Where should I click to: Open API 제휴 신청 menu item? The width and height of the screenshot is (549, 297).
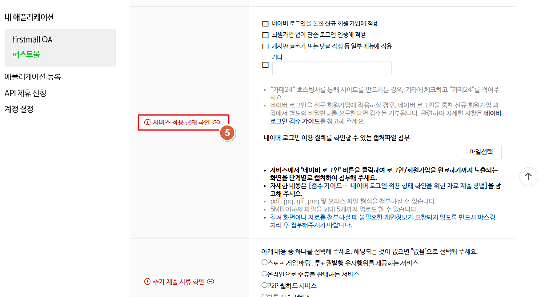pos(25,93)
